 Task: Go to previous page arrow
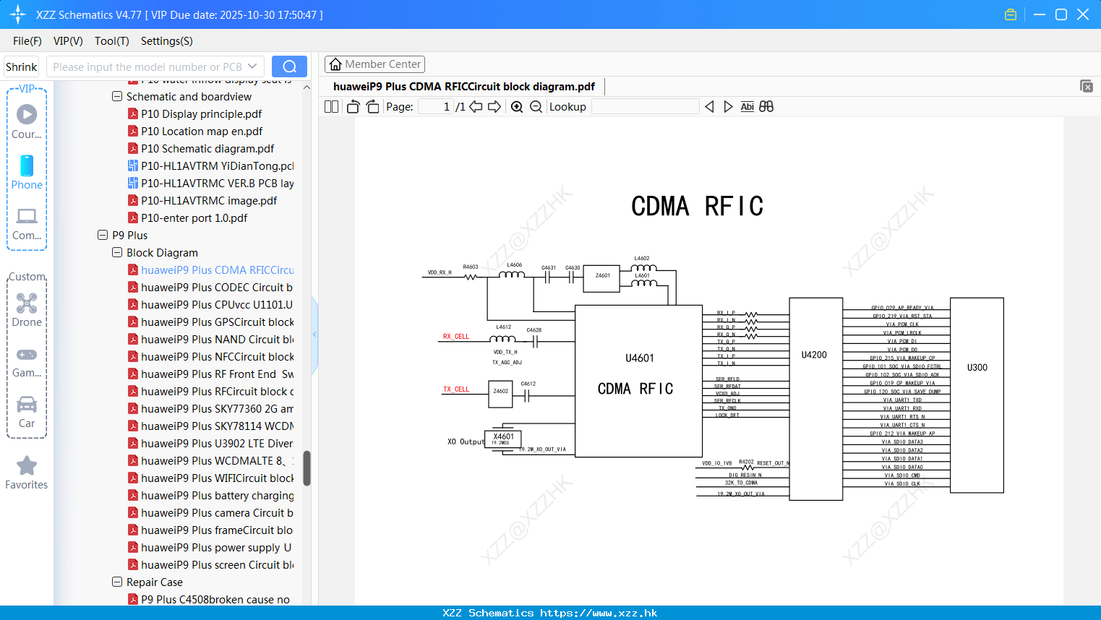476,107
